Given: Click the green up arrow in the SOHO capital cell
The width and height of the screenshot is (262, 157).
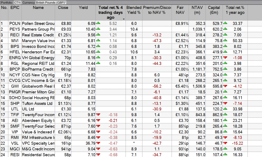Looking at the screenshot, I should point(225,97).
